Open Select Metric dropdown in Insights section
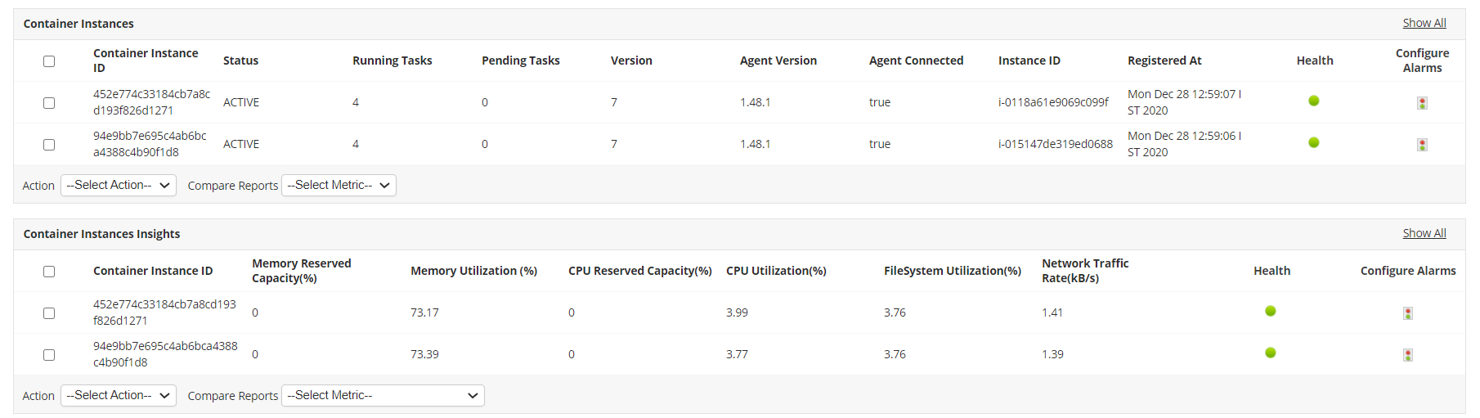The width and height of the screenshot is (1480, 418). (383, 396)
